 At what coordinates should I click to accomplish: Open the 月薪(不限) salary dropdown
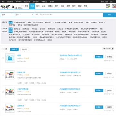pyautogui.click(x=108, y=49)
